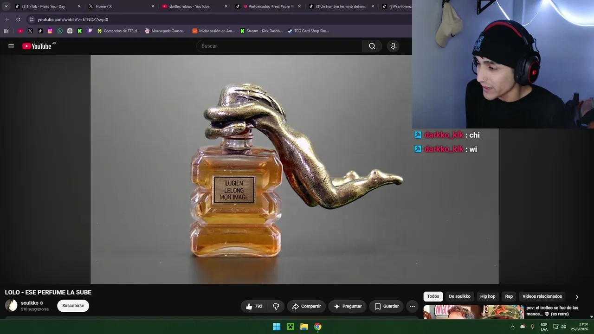The width and height of the screenshot is (594, 334).
Task: Filter related videos by De soulkko
Action: (459, 296)
